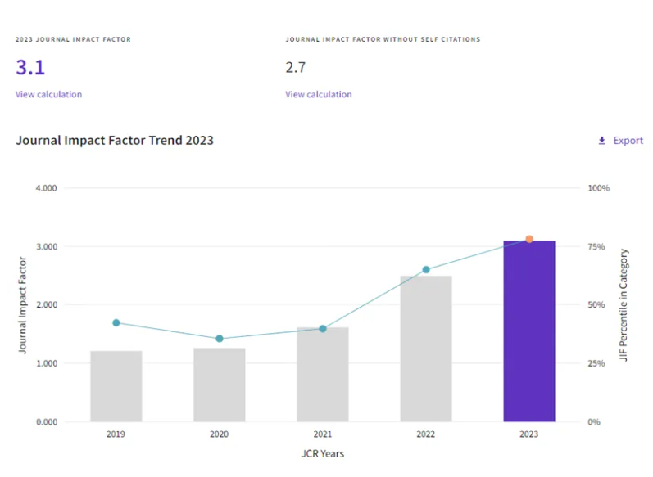The image size is (653, 477).
Task: Click the Journal Impact Factor Trend 2023 heading
Action: 115,141
